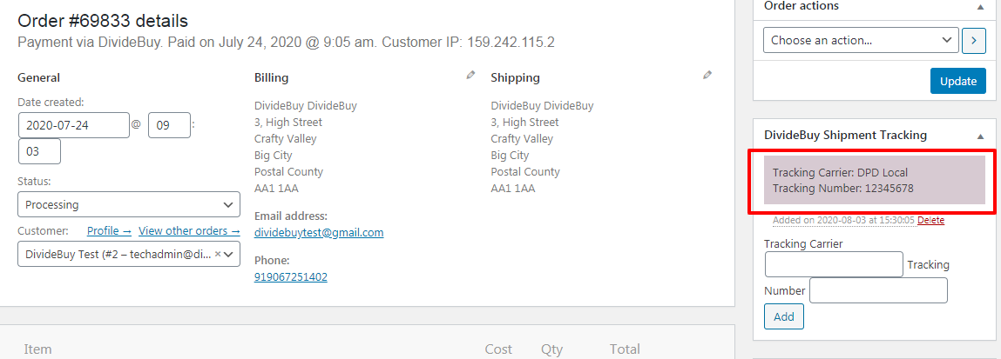Open the order Status dropdown
The width and height of the screenshot is (1001, 359).
click(129, 205)
